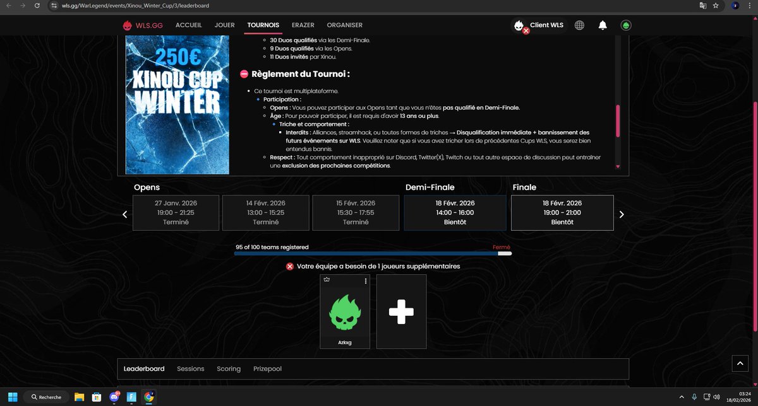Open the translate page icon
Viewport: 758px width, 406px height.
[702, 6]
